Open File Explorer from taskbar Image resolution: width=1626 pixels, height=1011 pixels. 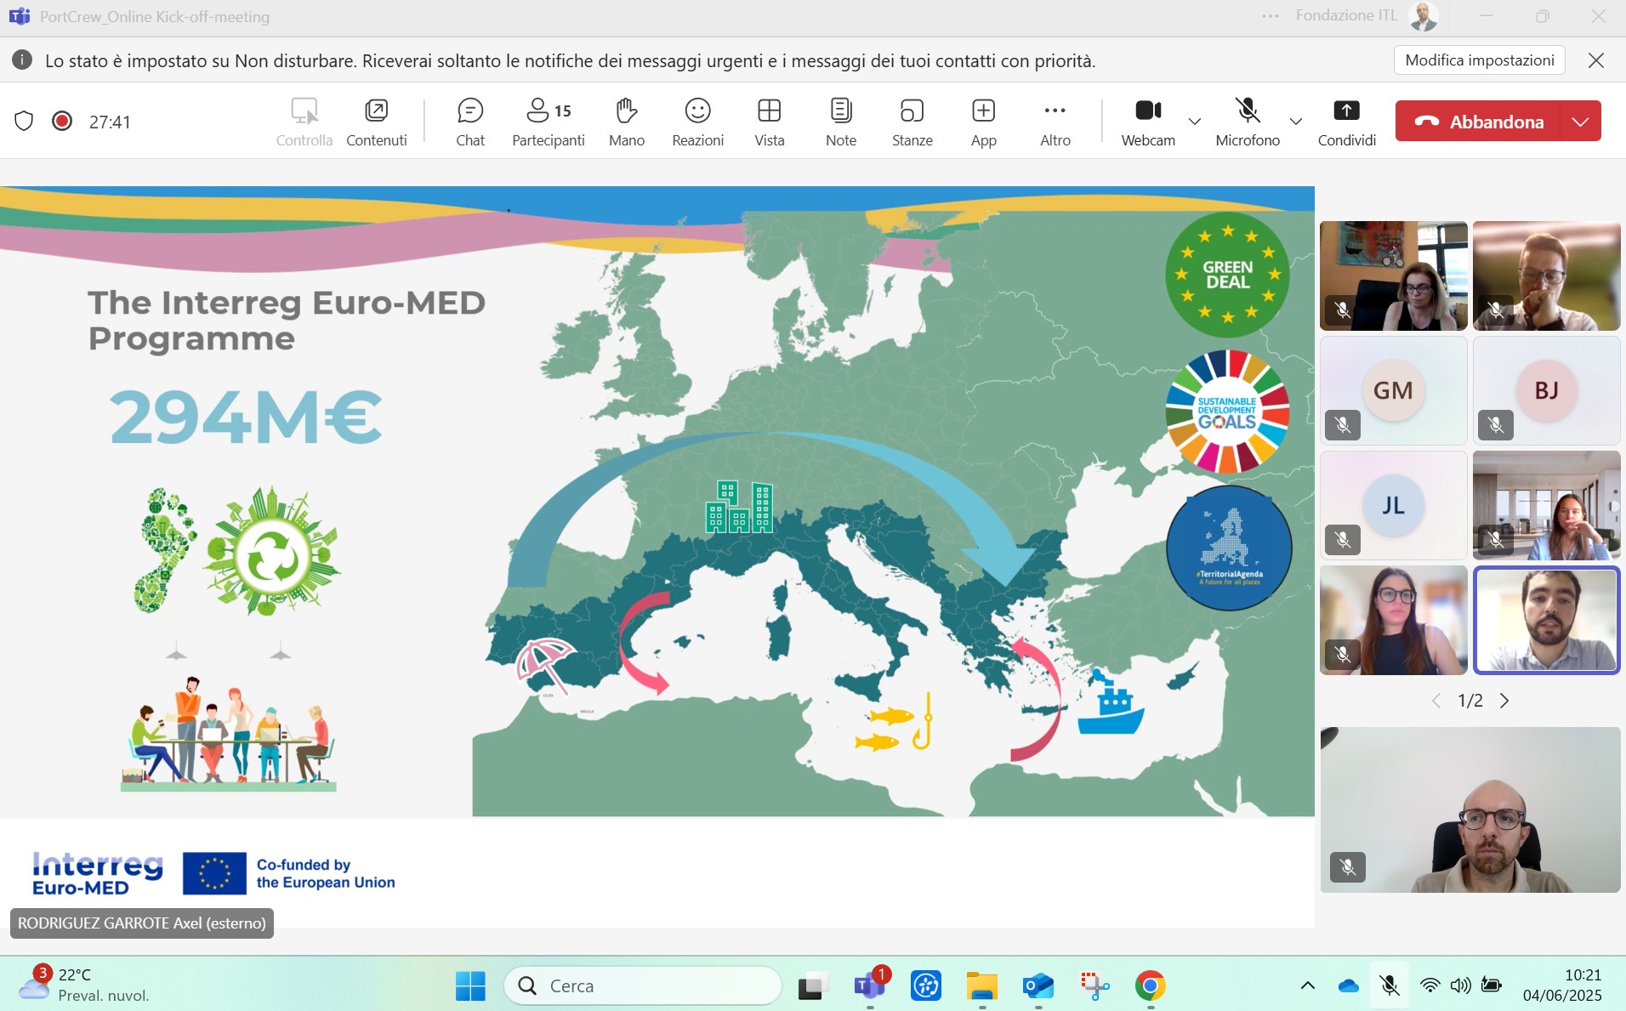[982, 985]
